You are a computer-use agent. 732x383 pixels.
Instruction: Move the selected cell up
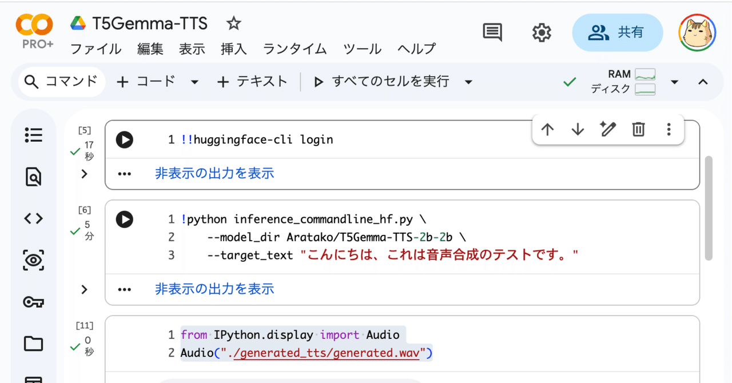point(547,130)
